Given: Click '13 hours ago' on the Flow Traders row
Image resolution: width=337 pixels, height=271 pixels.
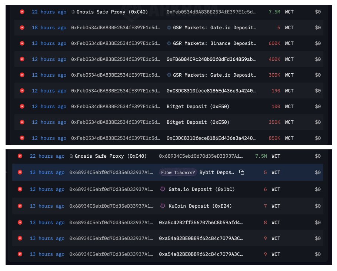Looking at the screenshot, I should (47, 173).
